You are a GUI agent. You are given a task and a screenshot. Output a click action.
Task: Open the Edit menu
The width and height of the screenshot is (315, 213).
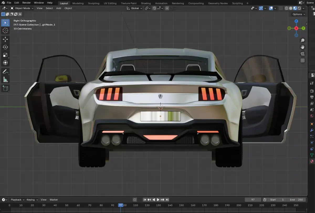(17, 3)
